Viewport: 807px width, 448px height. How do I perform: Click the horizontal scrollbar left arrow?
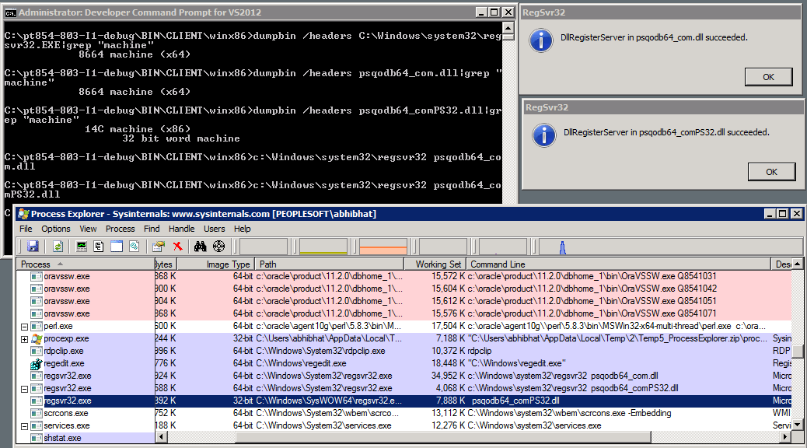coord(162,437)
